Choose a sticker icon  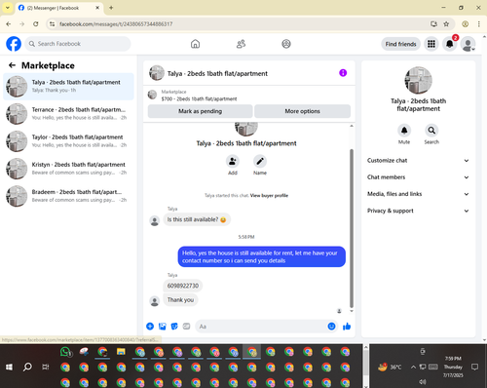(174, 327)
